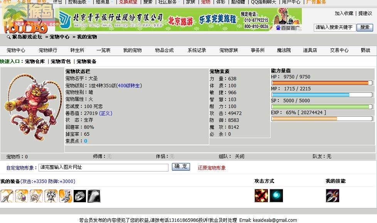Viewport: 377px width, 223px height.
Task: Open the 宠物中心 menu tab
Action: point(16,50)
